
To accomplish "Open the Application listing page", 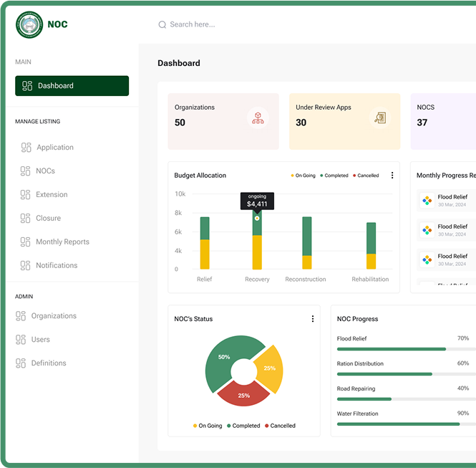I will click(x=54, y=148).
